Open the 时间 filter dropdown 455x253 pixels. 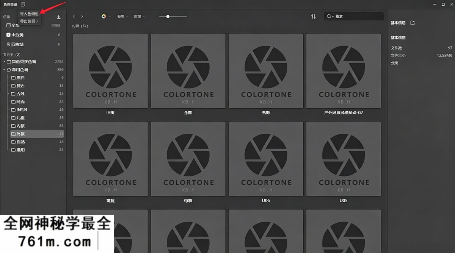coord(139,17)
